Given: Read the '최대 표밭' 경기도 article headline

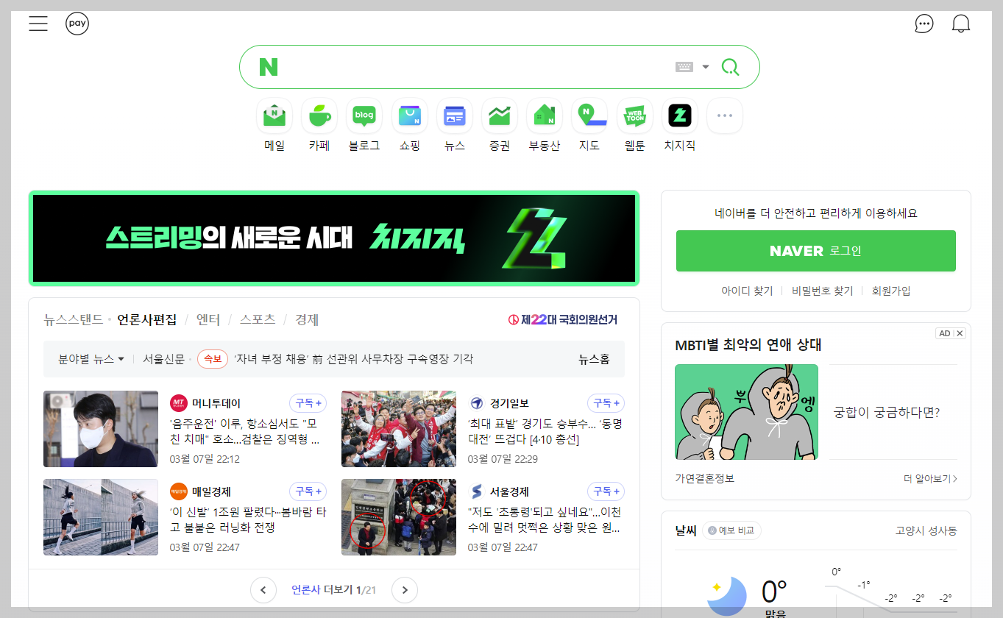Looking at the screenshot, I should [x=545, y=432].
